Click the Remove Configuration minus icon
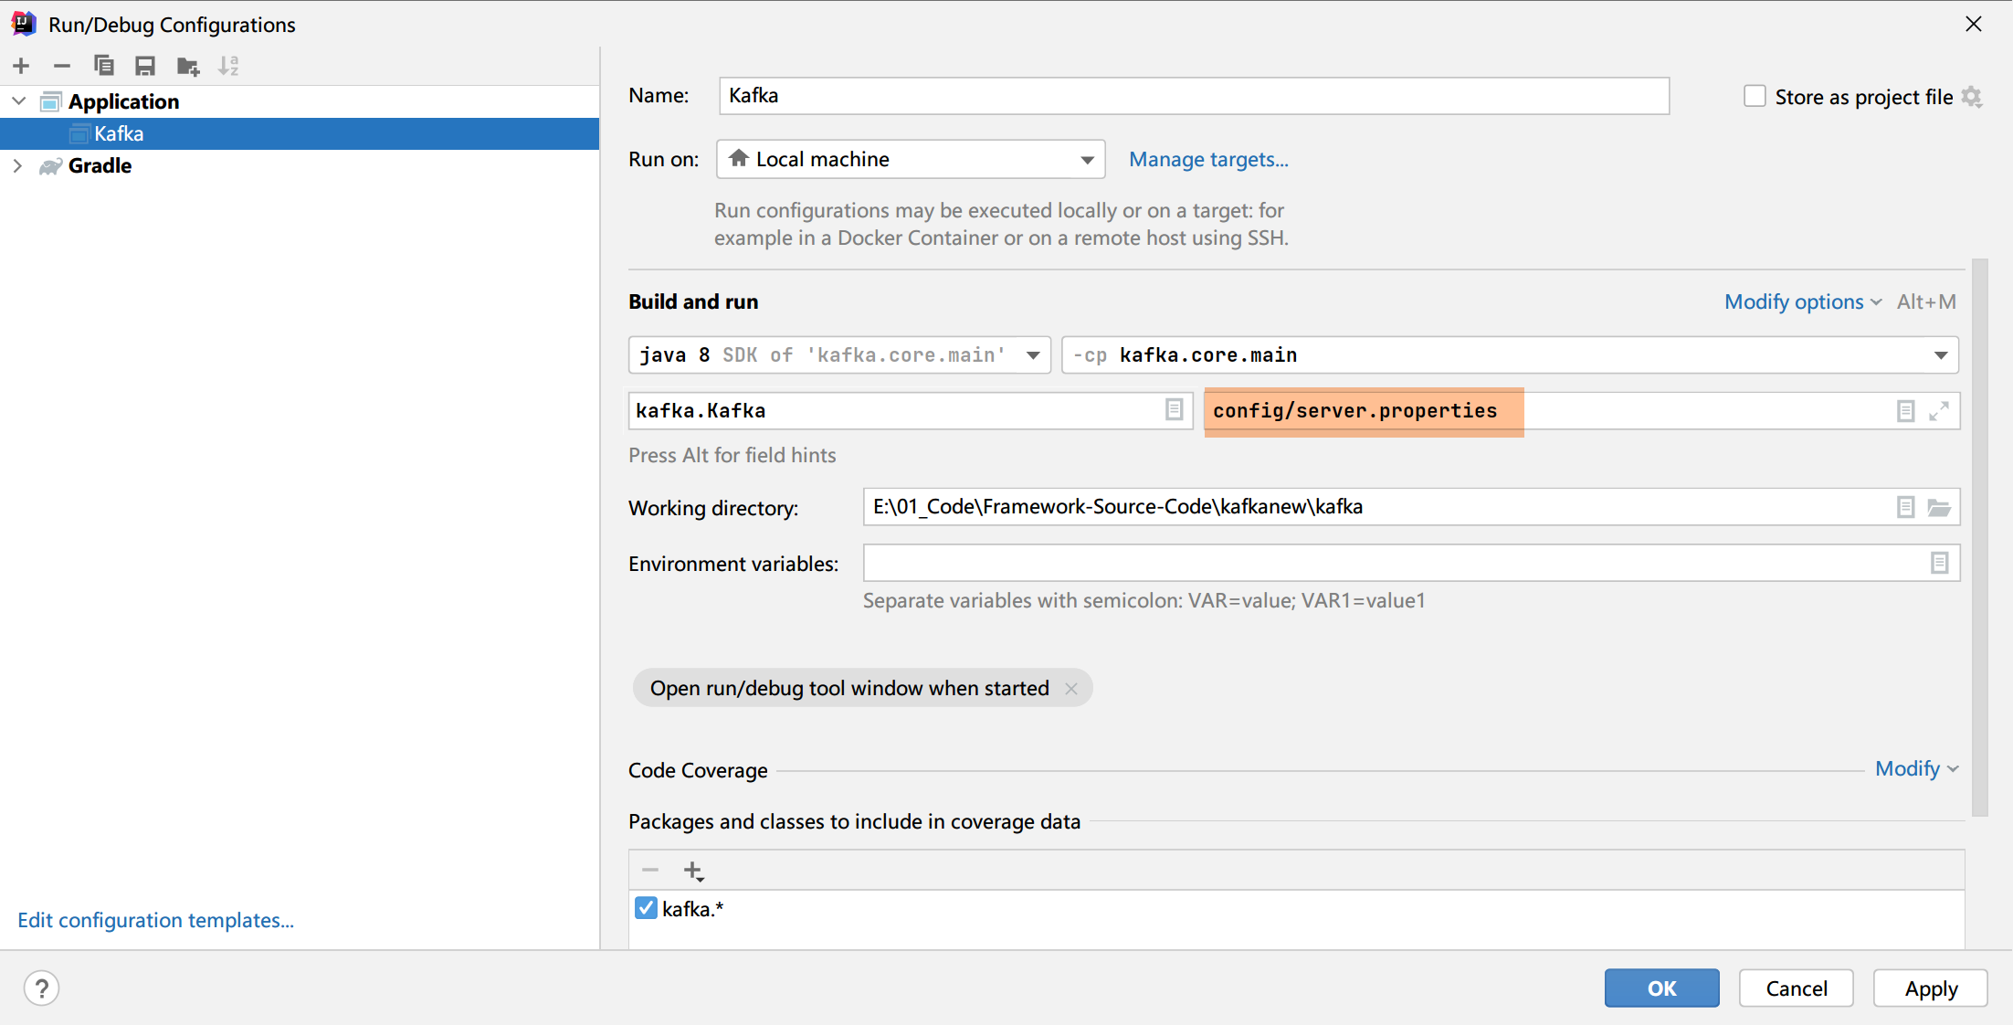The height and width of the screenshot is (1025, 2013). click(62, 66)
